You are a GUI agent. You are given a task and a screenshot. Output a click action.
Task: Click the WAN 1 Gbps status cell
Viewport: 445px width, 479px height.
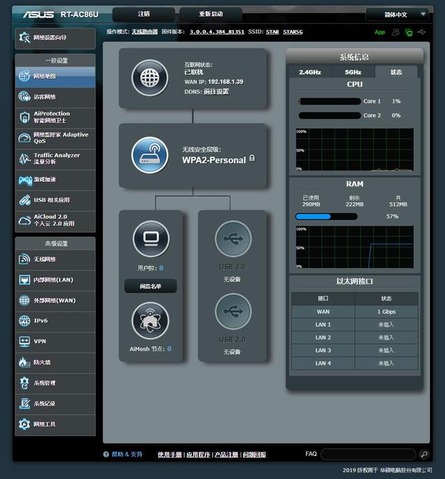[387, 312]
